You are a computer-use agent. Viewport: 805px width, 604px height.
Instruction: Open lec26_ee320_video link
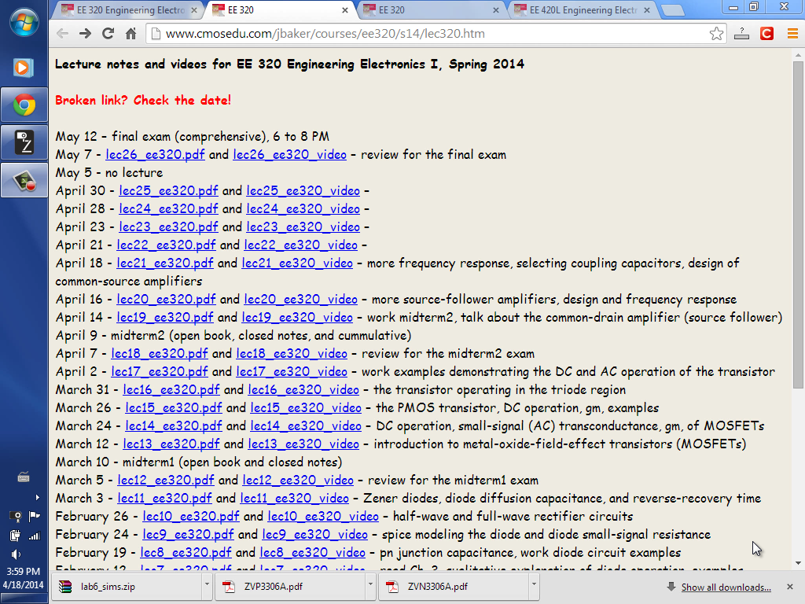[x=289, y=155]
